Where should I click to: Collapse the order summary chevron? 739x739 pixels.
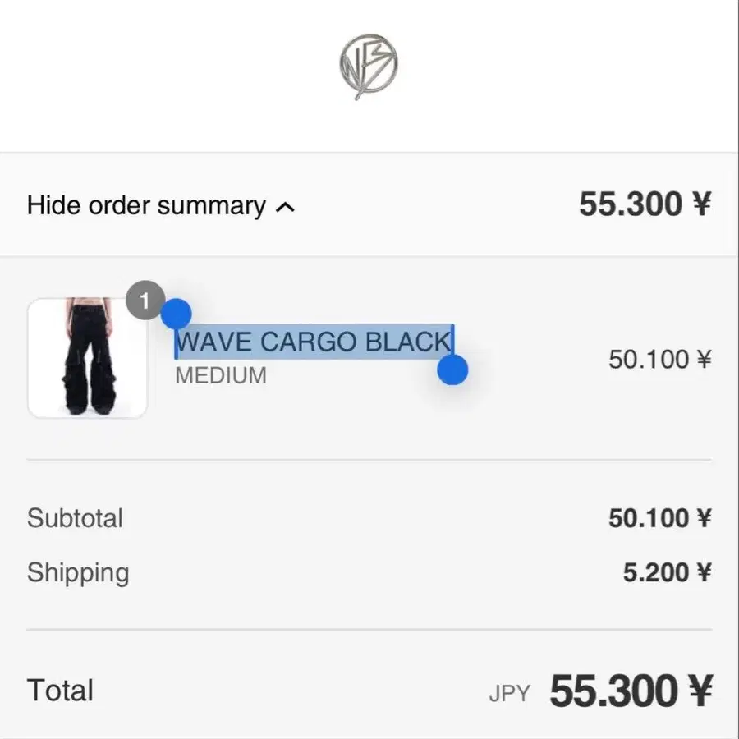[285, 207]
